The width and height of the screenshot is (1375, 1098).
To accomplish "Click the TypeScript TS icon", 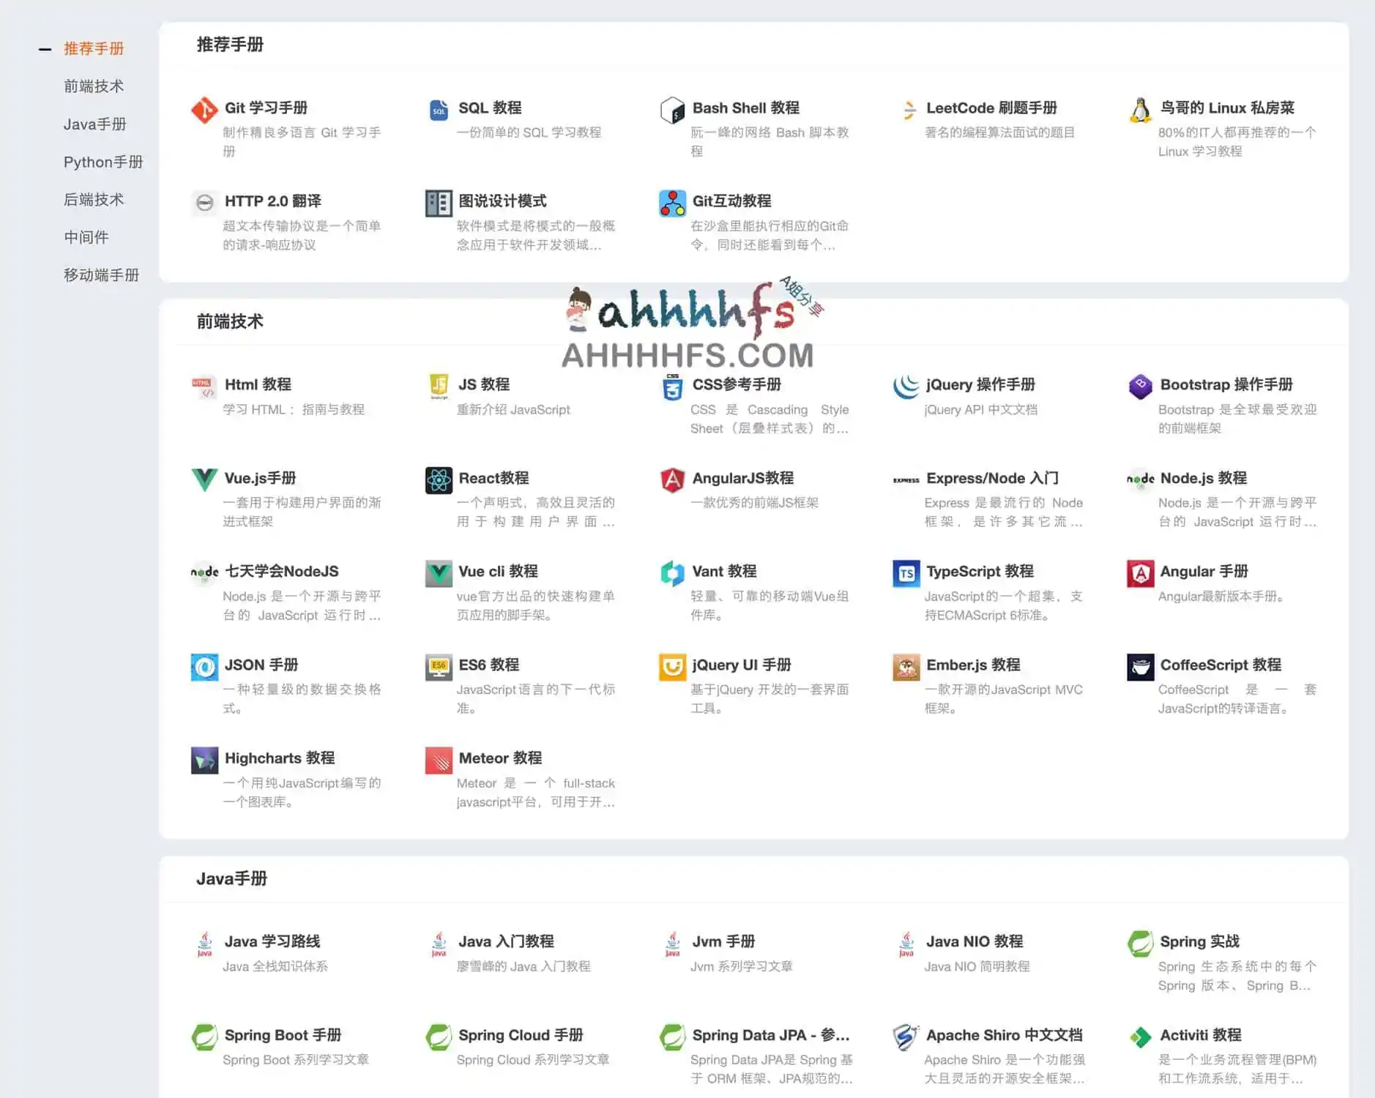I will click(906, 573).
